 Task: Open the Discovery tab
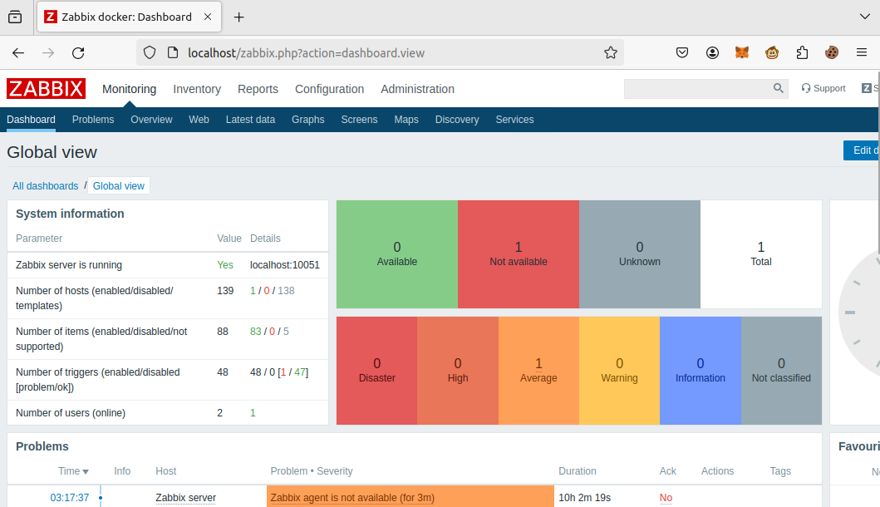(x=457, y=120)
